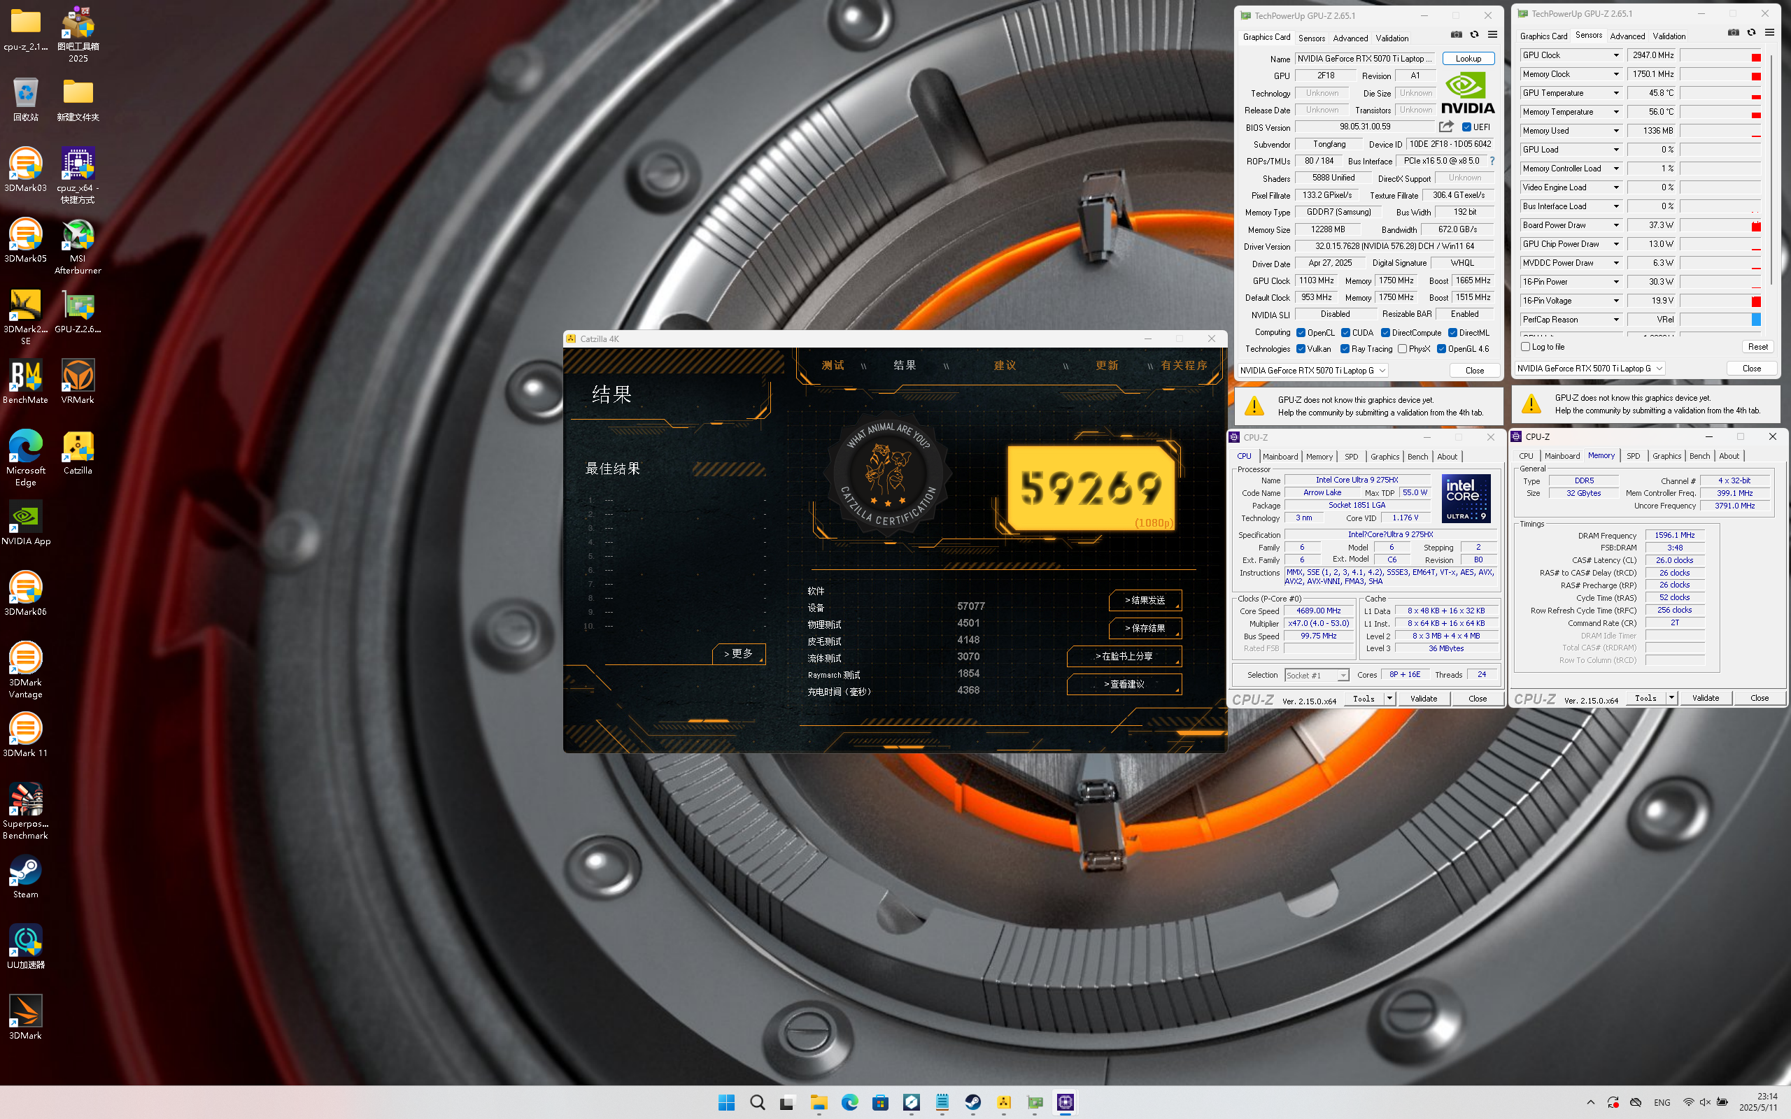Open hamburger menu in left GPU-Z window
This screenshot has width=1791, height=1119.
1493,35
